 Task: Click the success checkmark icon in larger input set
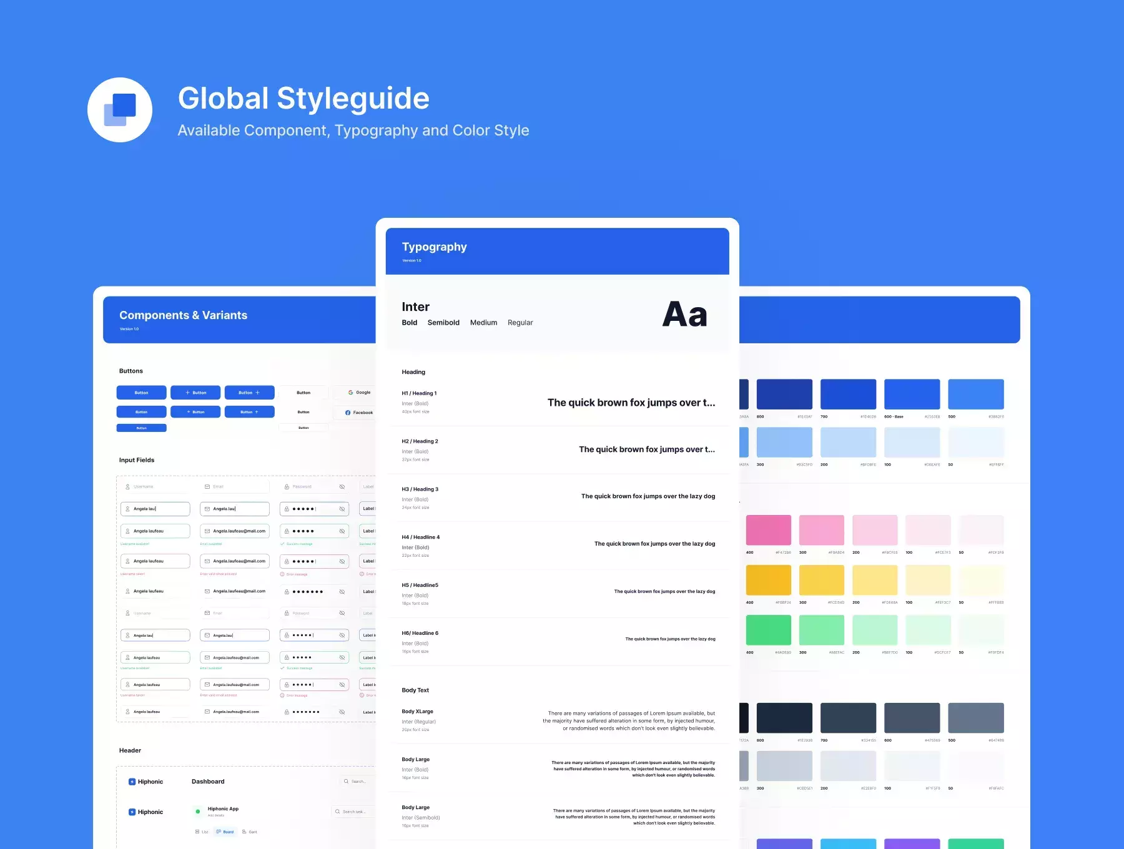coord(282,544)
